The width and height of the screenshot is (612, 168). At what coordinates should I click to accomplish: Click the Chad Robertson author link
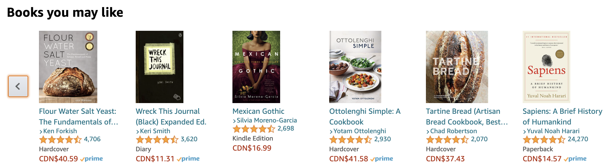point(453,131)
